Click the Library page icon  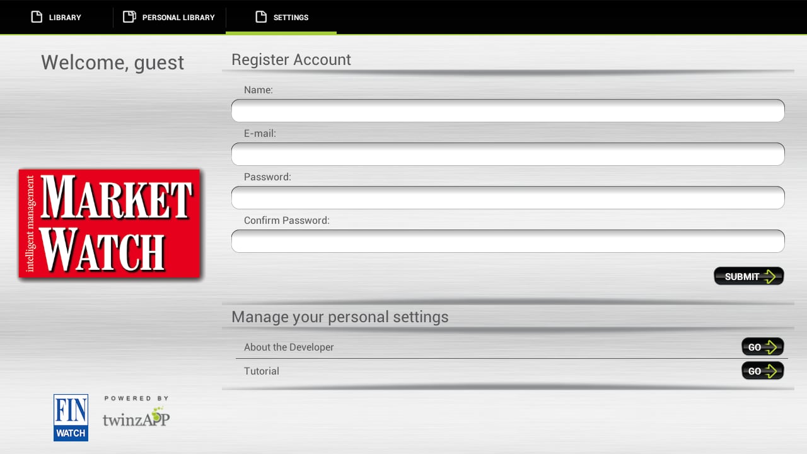pyautogui.click(x=37, y=17)
